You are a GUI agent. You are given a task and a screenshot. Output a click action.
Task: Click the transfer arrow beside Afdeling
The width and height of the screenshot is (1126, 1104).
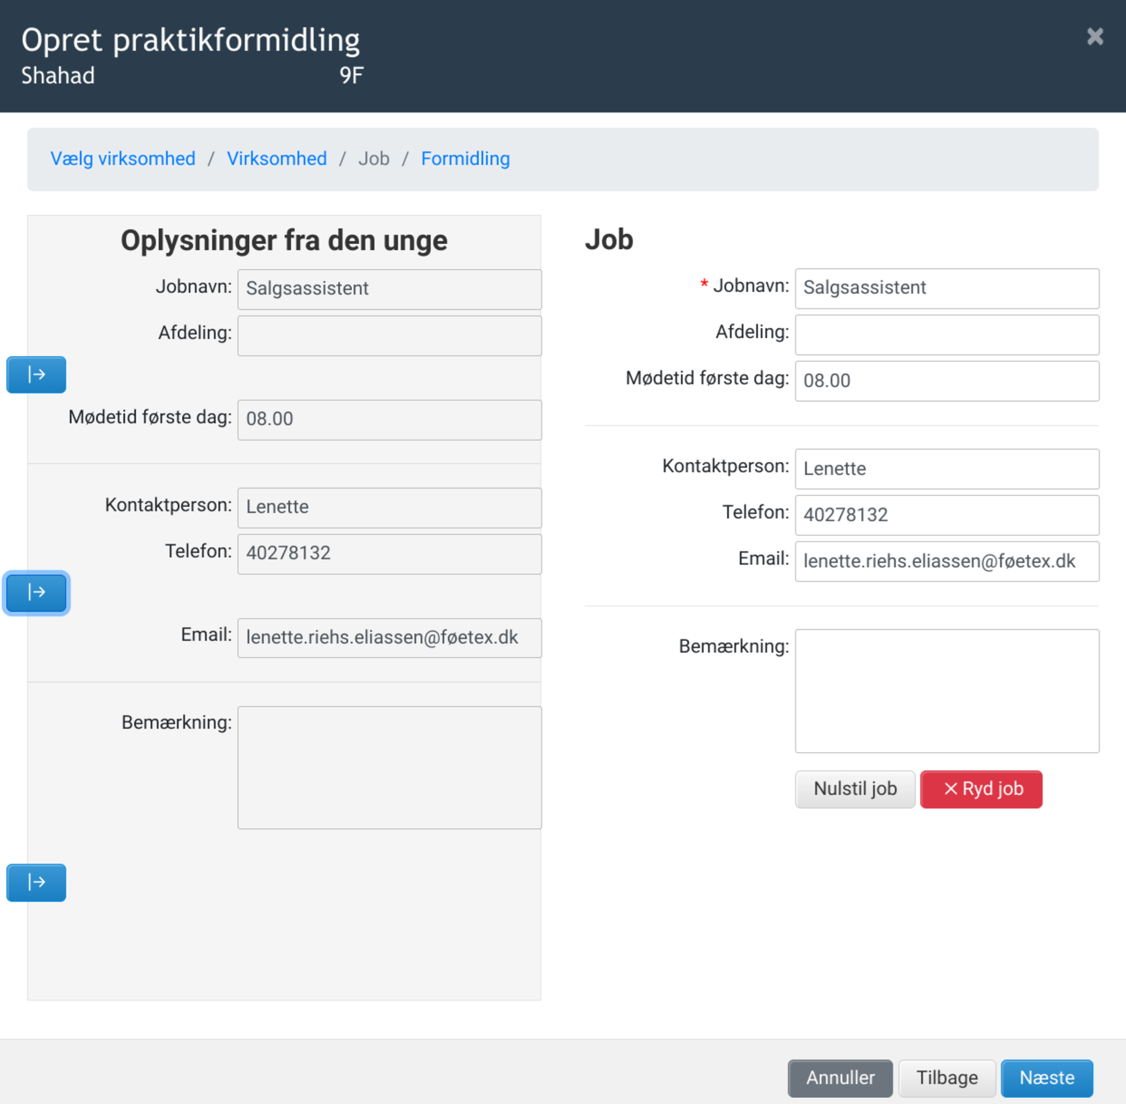[x=36, y=374]
